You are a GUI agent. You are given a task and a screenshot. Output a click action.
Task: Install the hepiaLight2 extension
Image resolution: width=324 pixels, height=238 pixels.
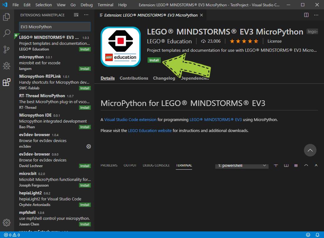(85, 205)
